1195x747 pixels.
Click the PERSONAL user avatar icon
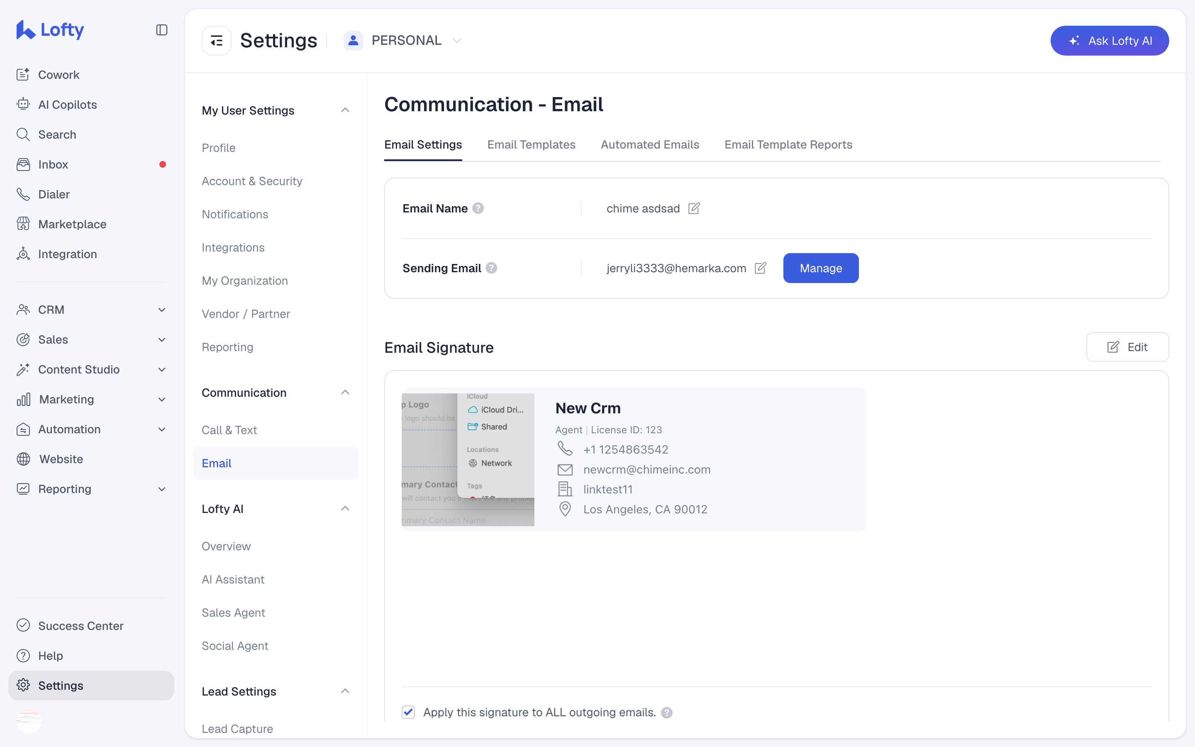[x=353, y=41]
